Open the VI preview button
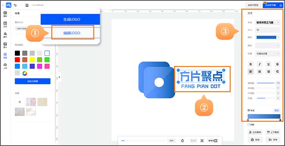Image resolution: width=285 pixels, height=146 pixels. coord(253,5)
